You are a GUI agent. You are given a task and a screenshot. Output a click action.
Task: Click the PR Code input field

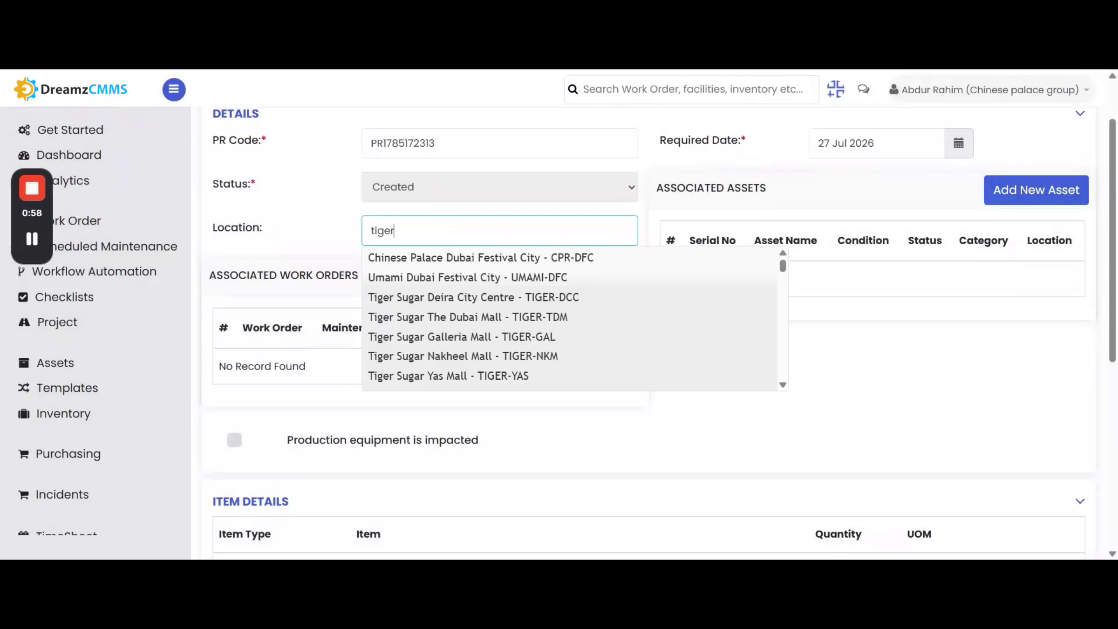[499, 143]
